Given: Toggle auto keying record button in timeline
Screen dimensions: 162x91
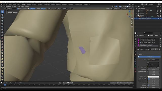Looking at the screenshot, I should pyautogui.click(x=60, y=83).
